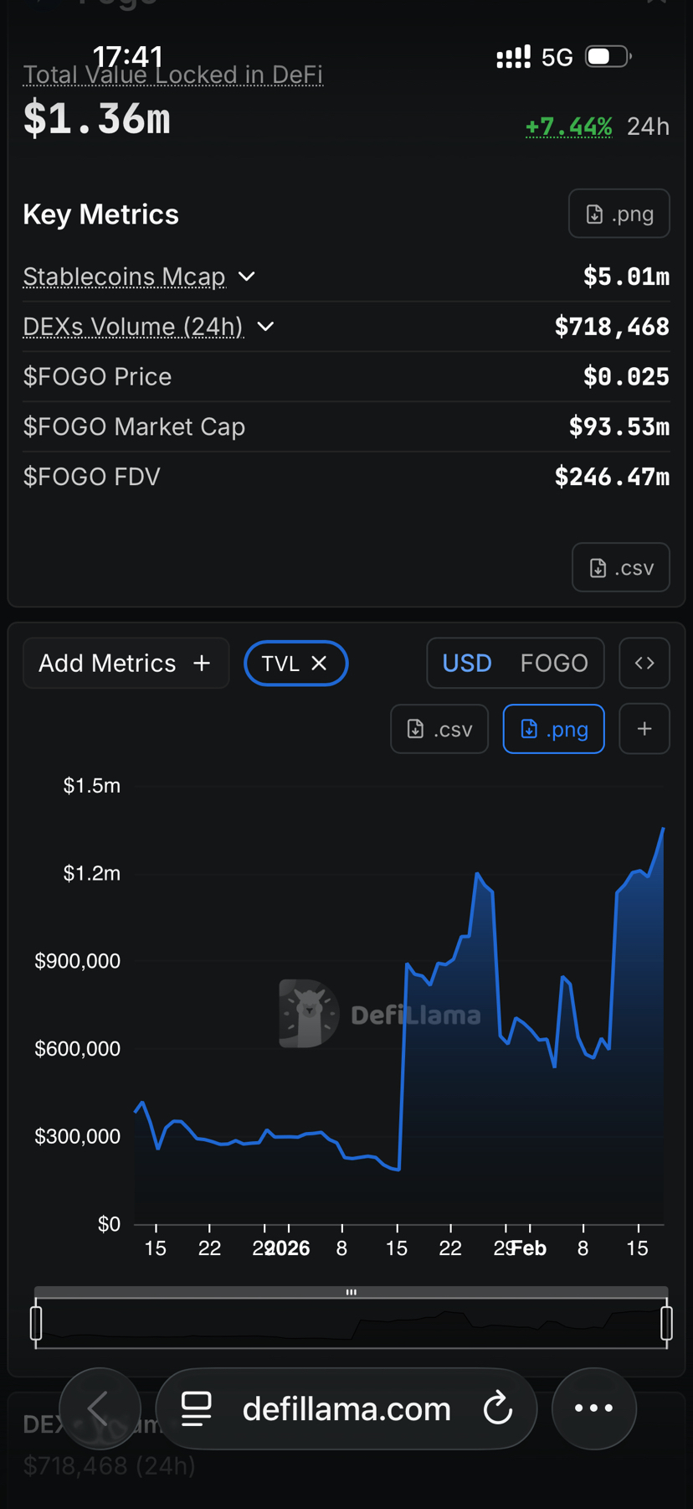Expand Stablecoins Mcap details

click(x=247, y=276)
